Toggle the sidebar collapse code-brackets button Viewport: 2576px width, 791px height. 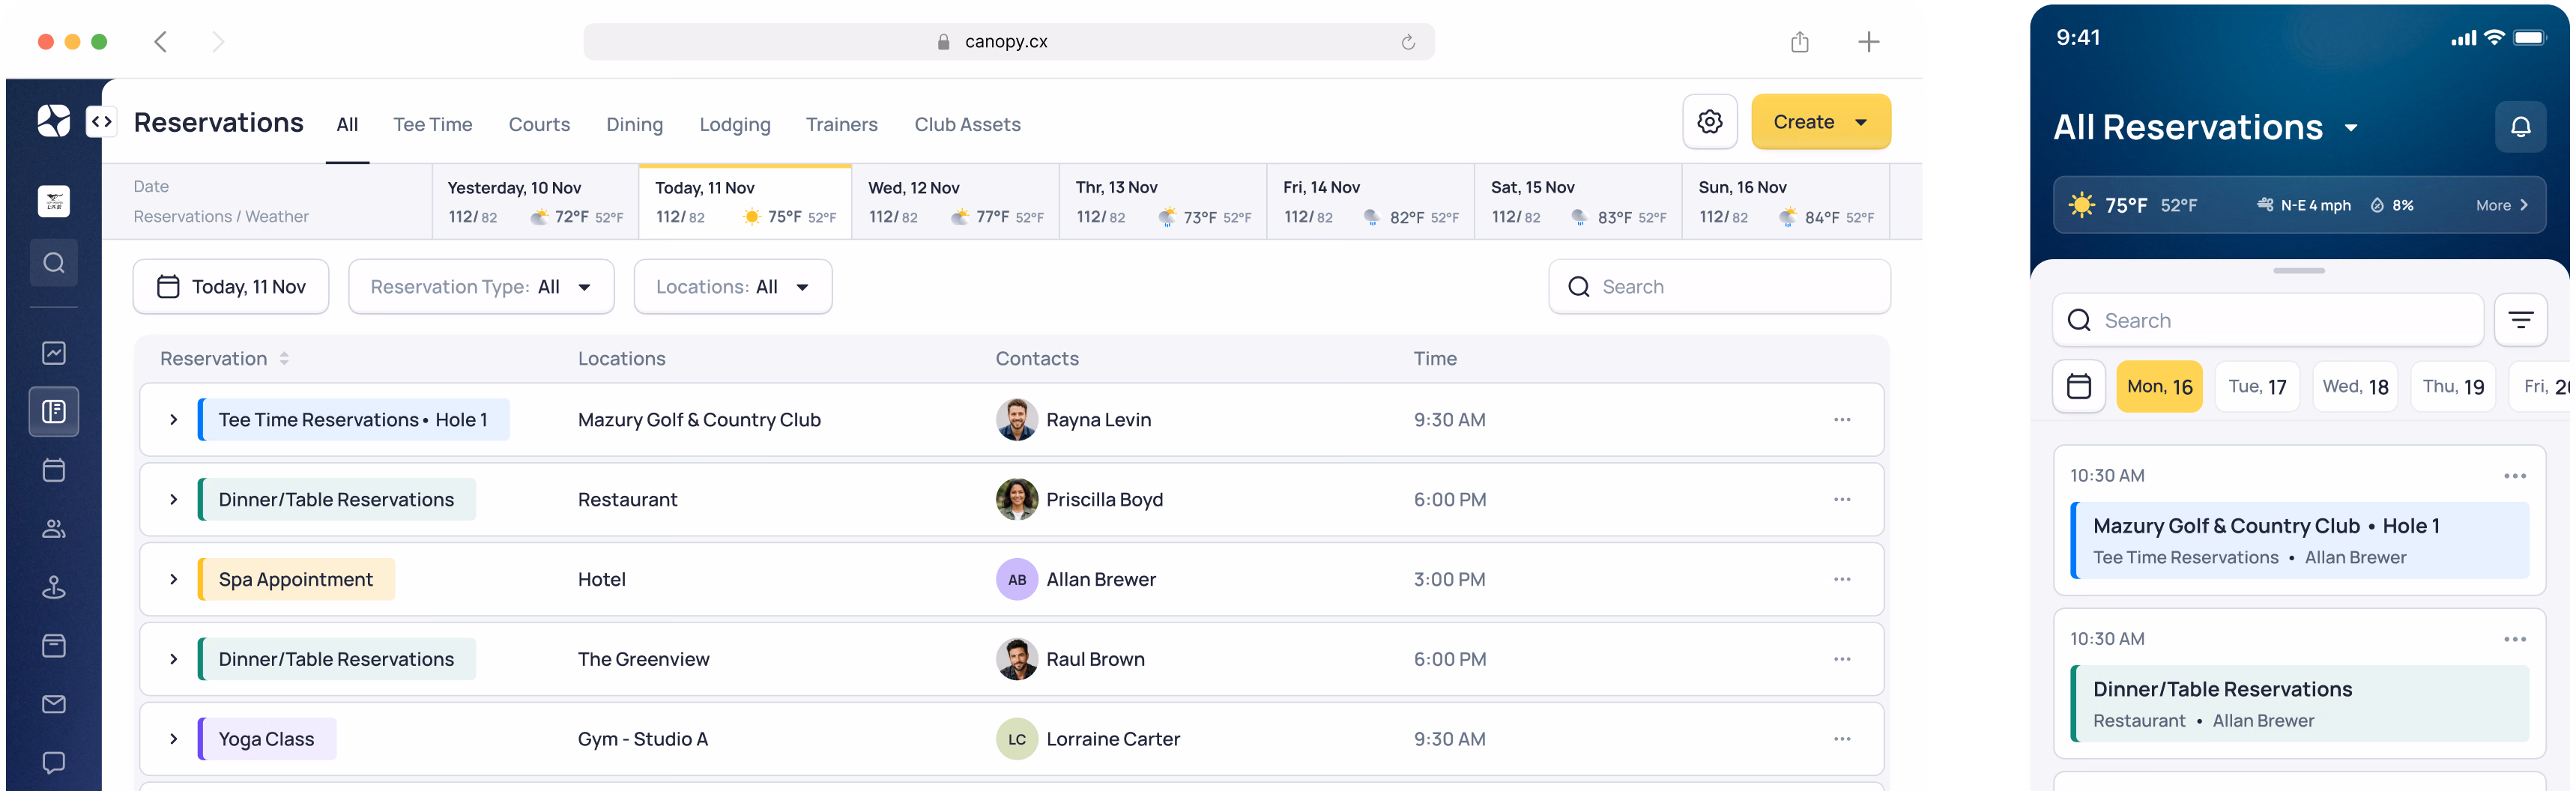tap(101, 122)
